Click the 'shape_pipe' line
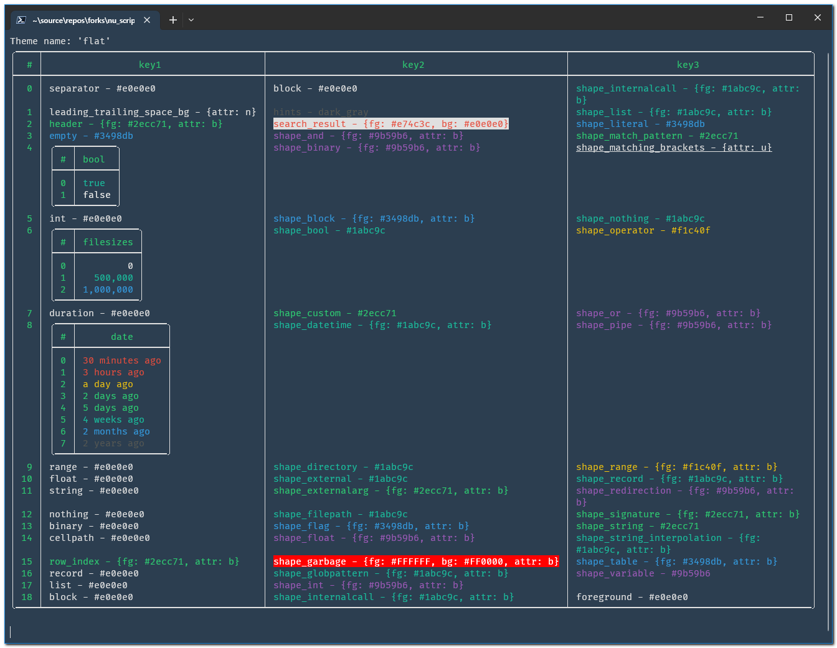837x648 pixels. 674,325
